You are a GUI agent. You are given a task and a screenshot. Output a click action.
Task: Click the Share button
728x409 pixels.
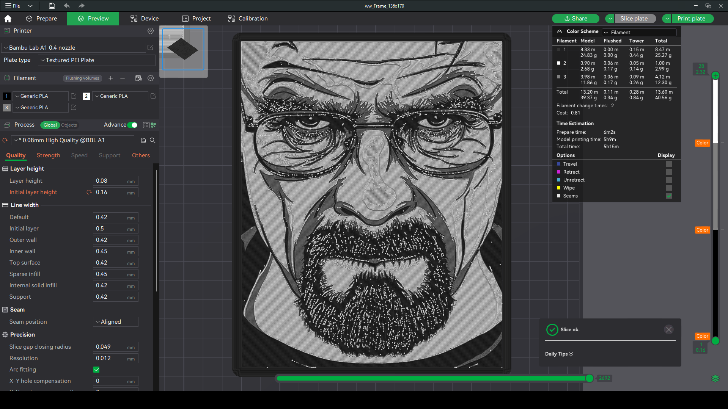tap(575, 19)
